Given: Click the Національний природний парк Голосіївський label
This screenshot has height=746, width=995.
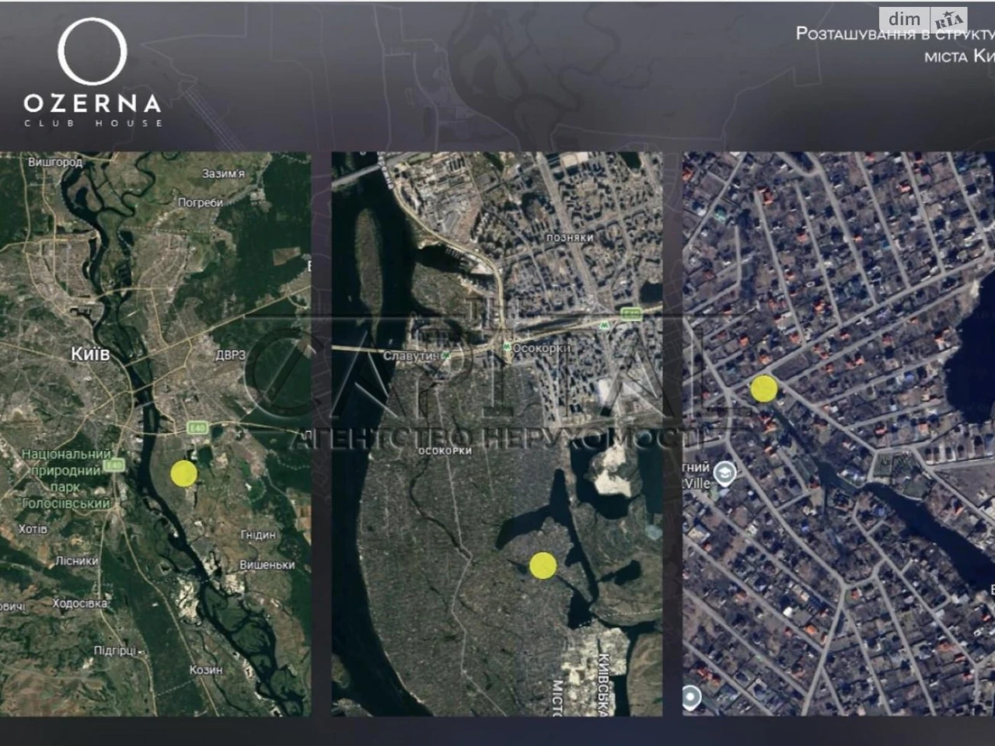Looking at the screenshot, I should pos(66,478).
